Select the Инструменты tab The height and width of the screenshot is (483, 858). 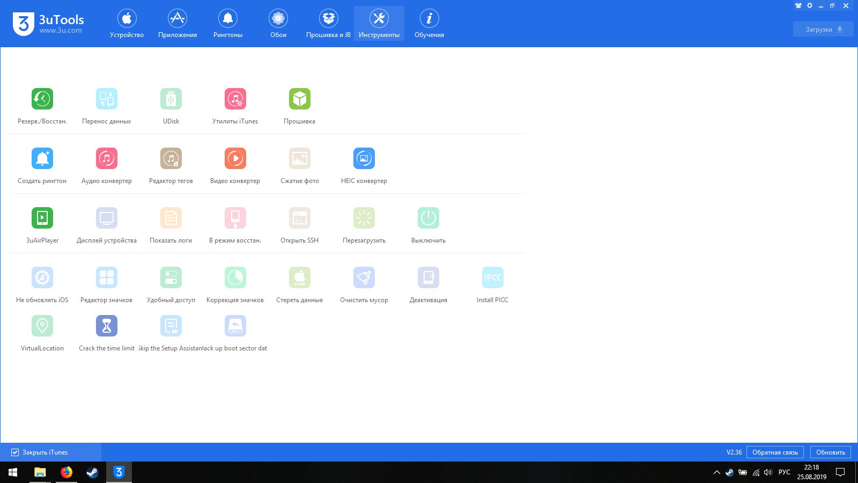[x=379, y=24]
